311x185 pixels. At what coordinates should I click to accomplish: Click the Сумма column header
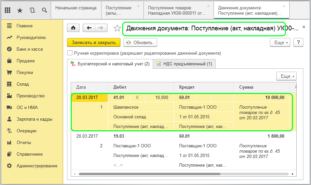262,87
